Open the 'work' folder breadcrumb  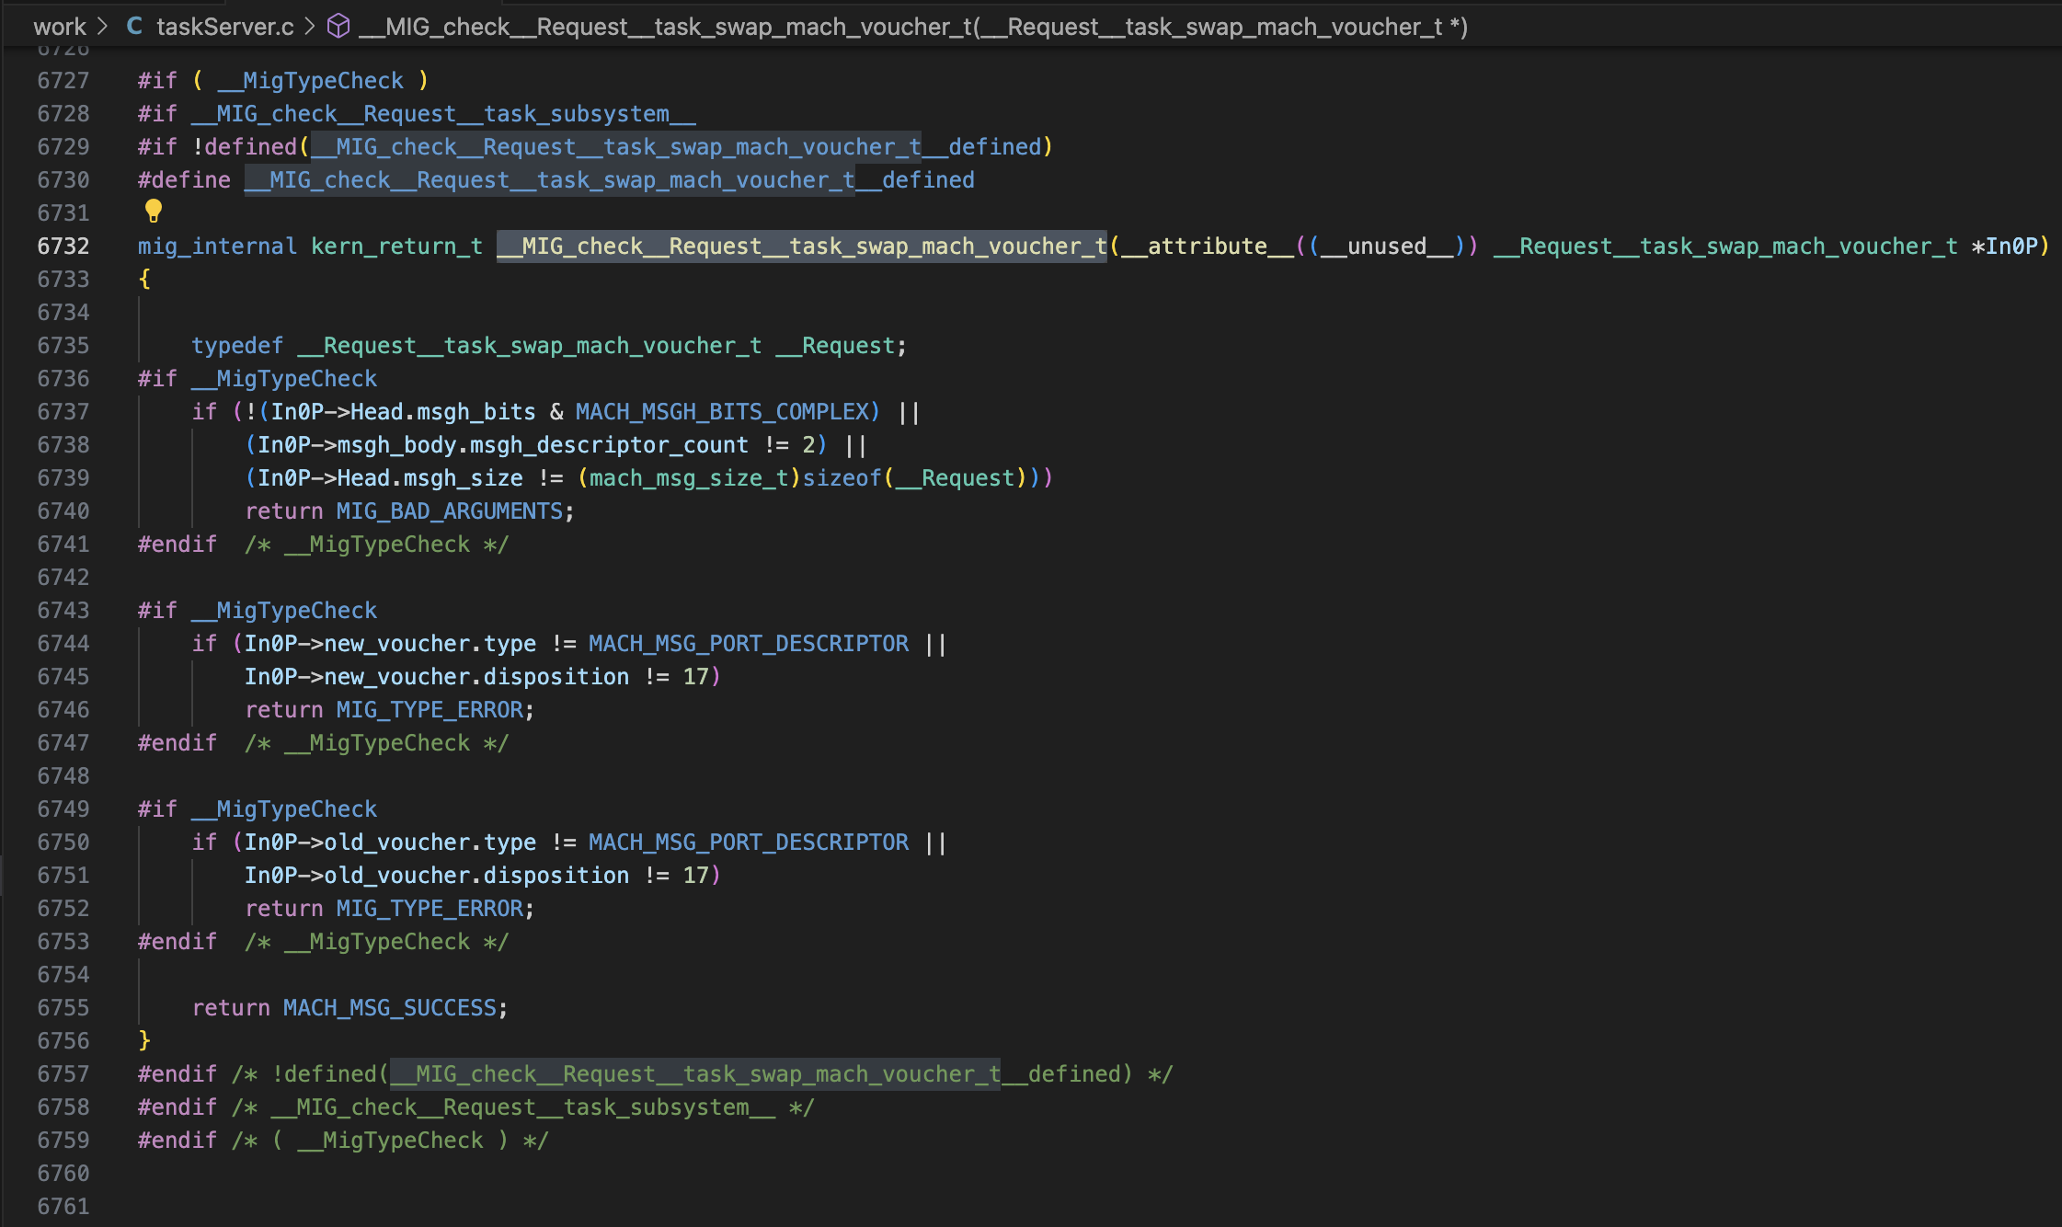pyautogui.click(x=60, y=27)
